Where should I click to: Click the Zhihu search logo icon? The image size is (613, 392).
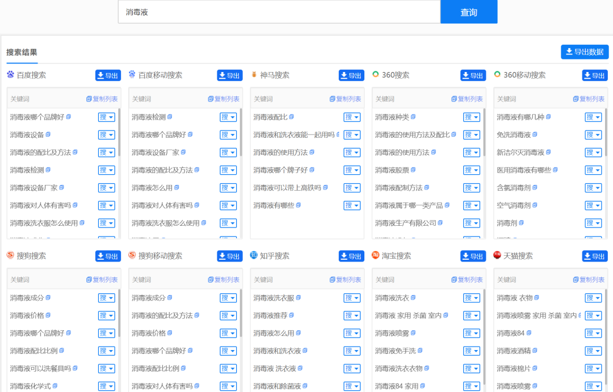tap(254, 255)
